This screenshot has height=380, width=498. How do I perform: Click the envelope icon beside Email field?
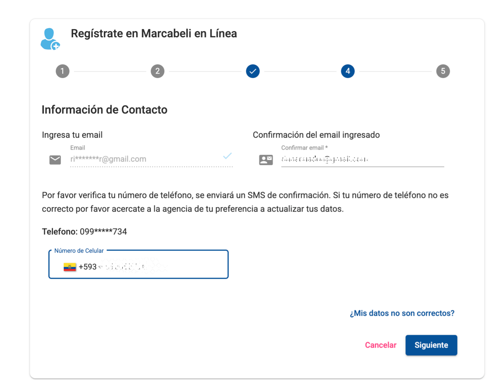55,160
